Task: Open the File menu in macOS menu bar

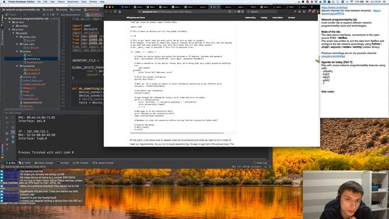Action: point(39,1)
